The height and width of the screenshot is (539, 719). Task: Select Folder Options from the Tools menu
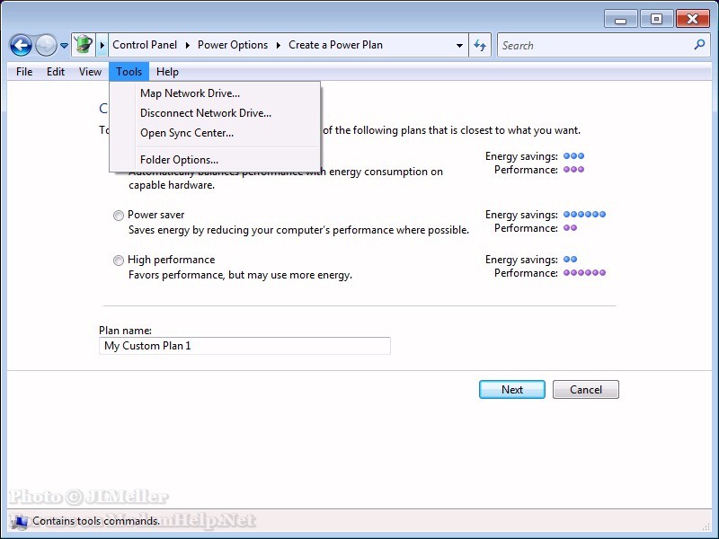[x=215, y=160]
